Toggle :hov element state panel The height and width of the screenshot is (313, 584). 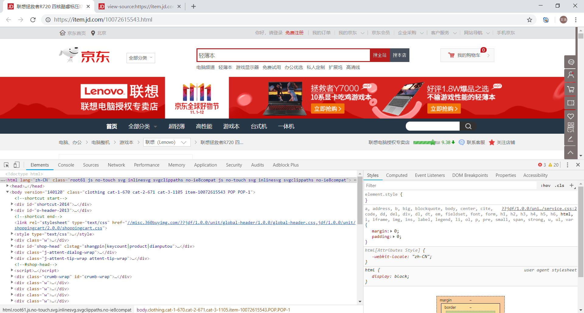click(x=545, y=185)
